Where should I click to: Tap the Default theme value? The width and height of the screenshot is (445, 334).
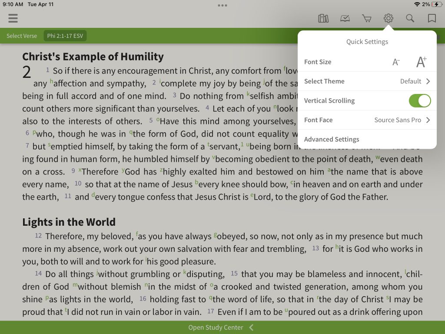[x=410, y=81]
